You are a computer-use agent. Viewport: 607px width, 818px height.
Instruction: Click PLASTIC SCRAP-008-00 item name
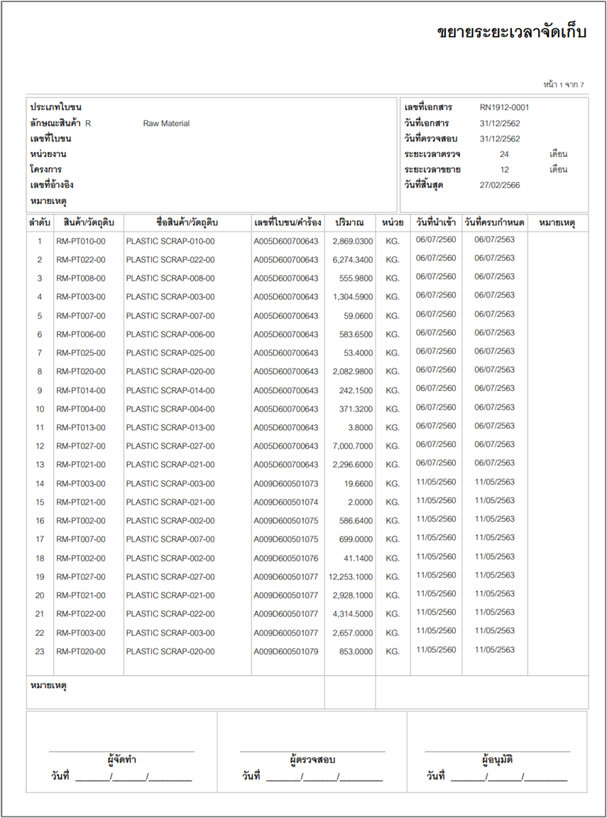170,279
